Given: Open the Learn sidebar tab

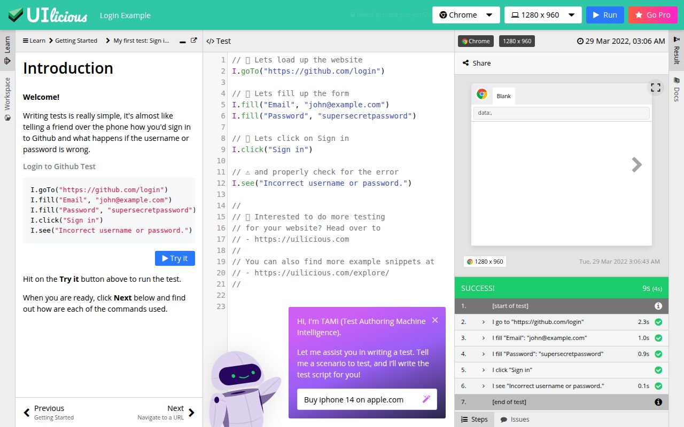Looking at the screenshot, I should point(7,50).
